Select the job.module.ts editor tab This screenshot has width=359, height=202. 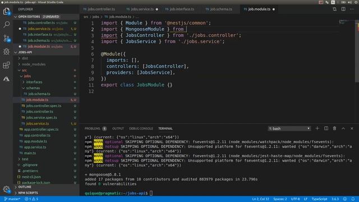[x=259, y=9]
